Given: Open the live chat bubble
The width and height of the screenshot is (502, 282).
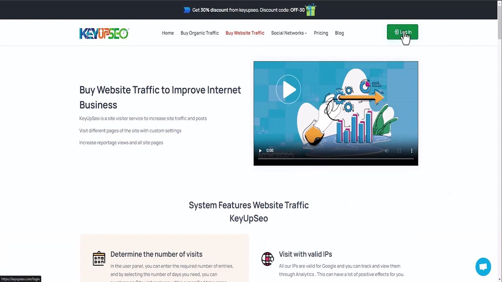Looking at the screenshot, I should pyautogui.click(x=483, y=267).
